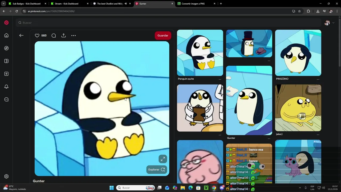Open the Explore compass icon in sidebar
The height and width of the screenshot is (192, 341).
6,48
